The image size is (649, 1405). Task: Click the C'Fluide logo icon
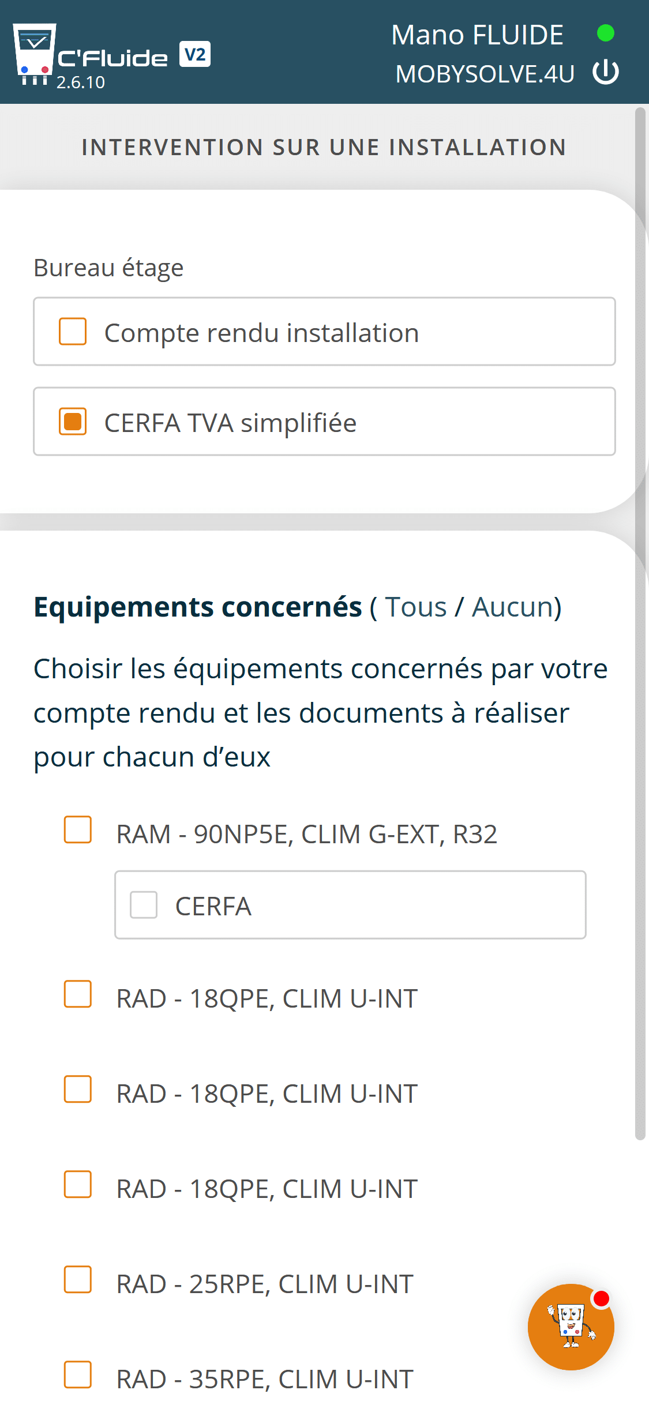35,54
